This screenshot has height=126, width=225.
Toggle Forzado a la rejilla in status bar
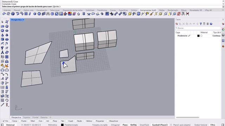(100, 125)
